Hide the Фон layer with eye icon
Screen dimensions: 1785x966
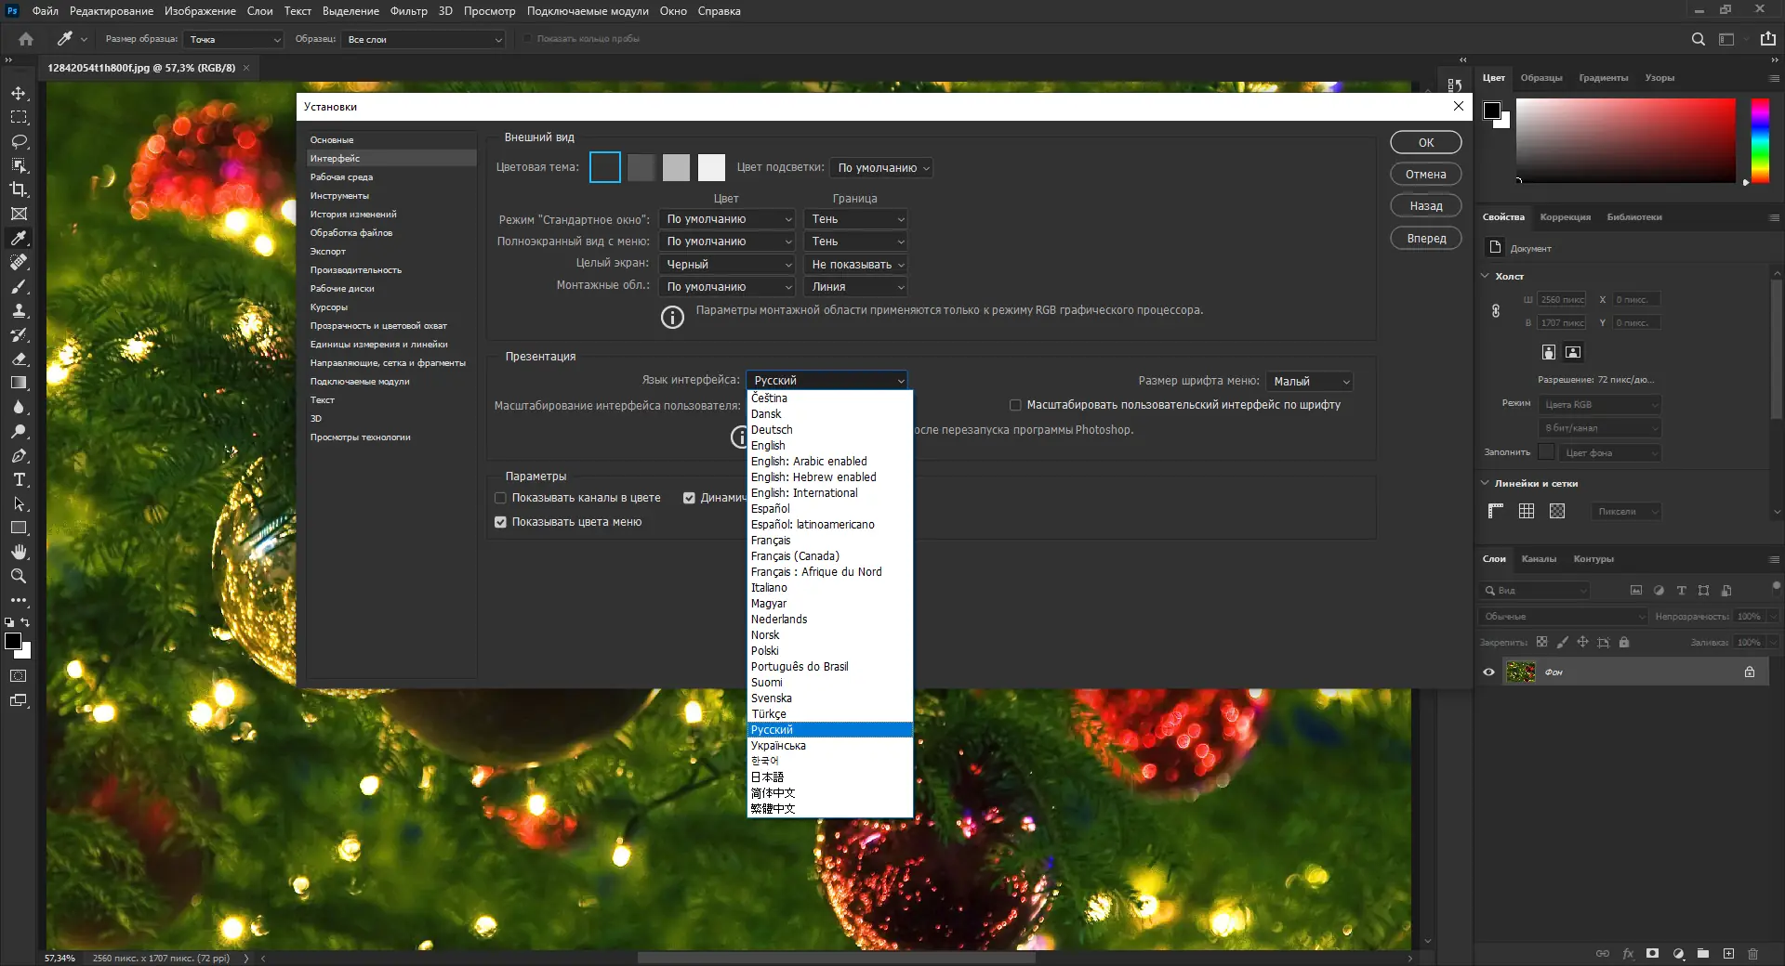click(1488, 672)
